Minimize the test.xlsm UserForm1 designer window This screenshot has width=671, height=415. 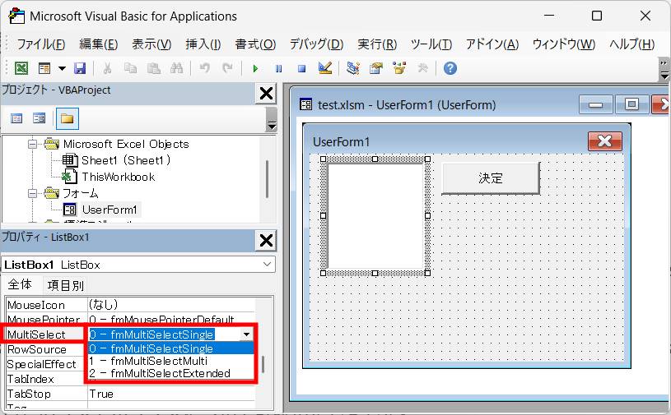click(596, 104)
